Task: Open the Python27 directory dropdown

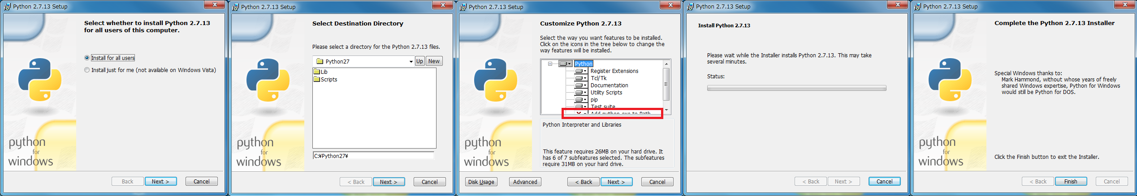Action: coord(411,61)
